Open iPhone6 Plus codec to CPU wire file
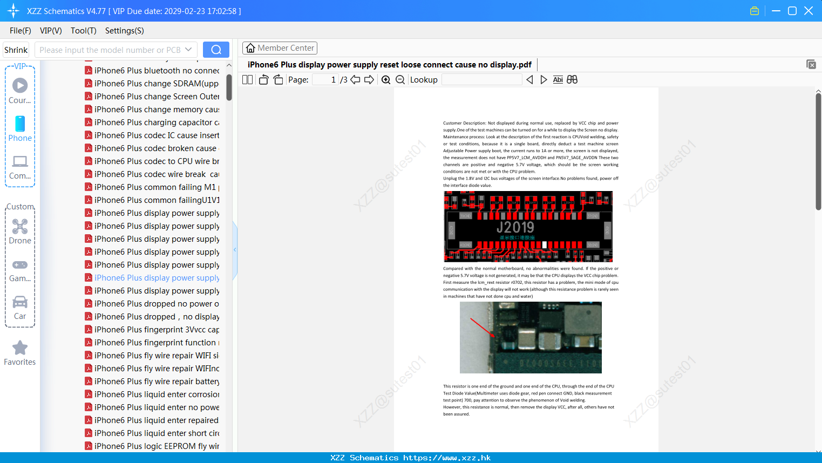This screenshot has width=822, height=463. 152,161
